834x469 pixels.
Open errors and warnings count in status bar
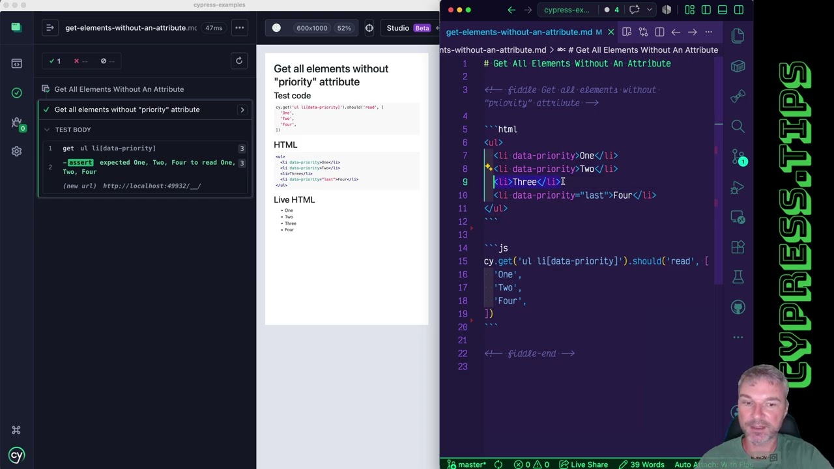tap(532, 464)
